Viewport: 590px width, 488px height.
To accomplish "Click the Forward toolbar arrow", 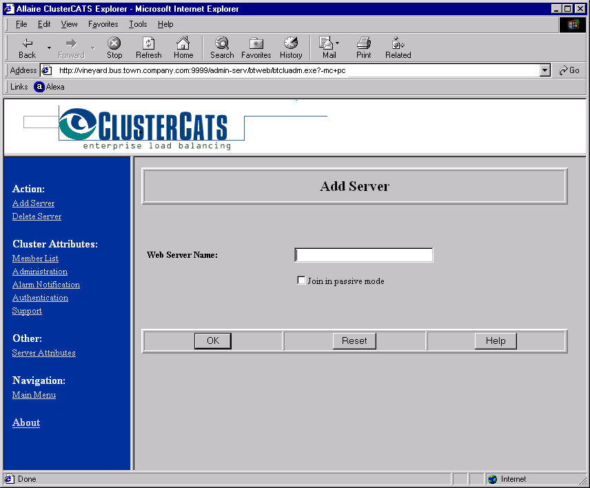I will [x=71, y=48].
